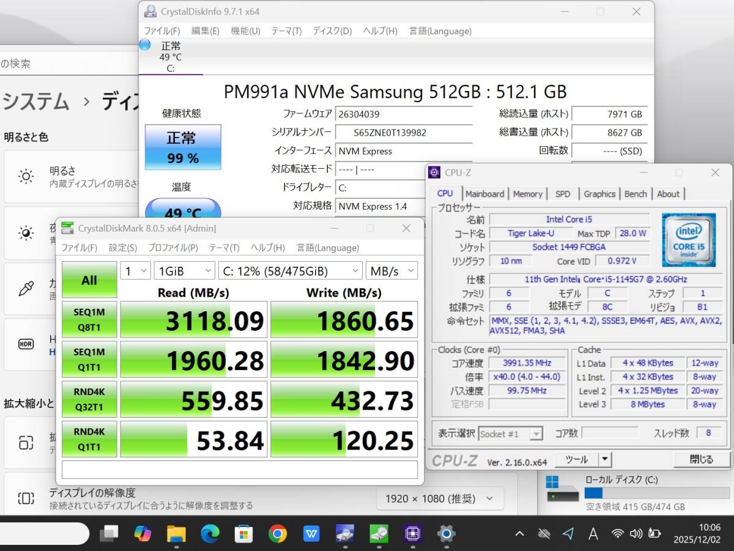
Task: Open Microsoft Edge in the taskbar
Action: [210, 533]
